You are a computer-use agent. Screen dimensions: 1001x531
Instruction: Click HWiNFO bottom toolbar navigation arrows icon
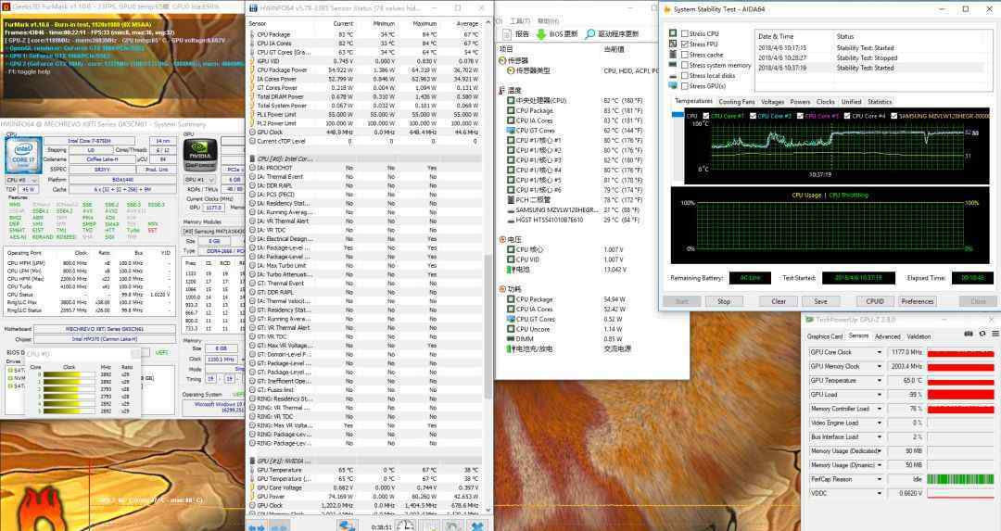coord(256,527)
